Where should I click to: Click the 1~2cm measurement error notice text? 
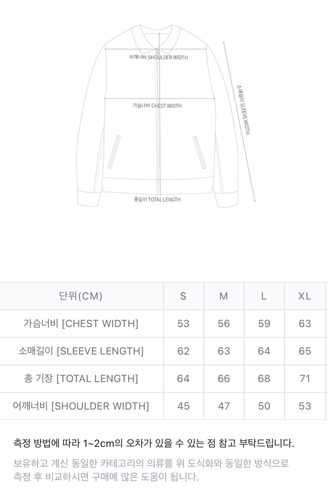pos(154,443)
